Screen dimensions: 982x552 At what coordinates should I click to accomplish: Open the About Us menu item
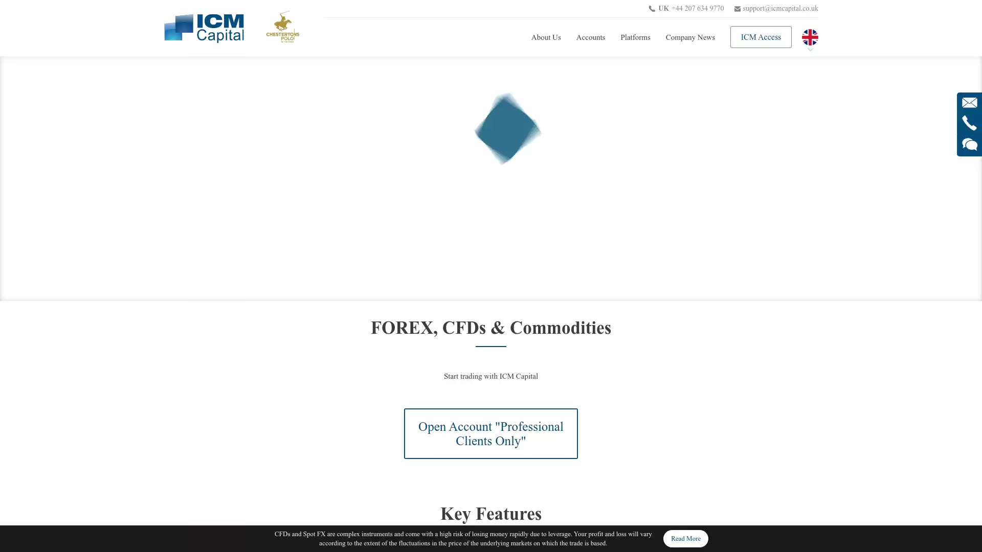(x=546, y=37)
